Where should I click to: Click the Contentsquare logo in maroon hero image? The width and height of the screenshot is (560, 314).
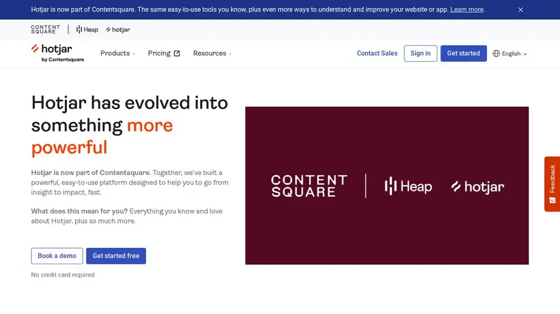pos(309,186)
